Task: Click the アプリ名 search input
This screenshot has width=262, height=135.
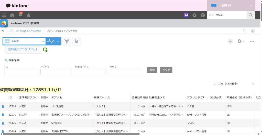Action: (x=56, y=72)
